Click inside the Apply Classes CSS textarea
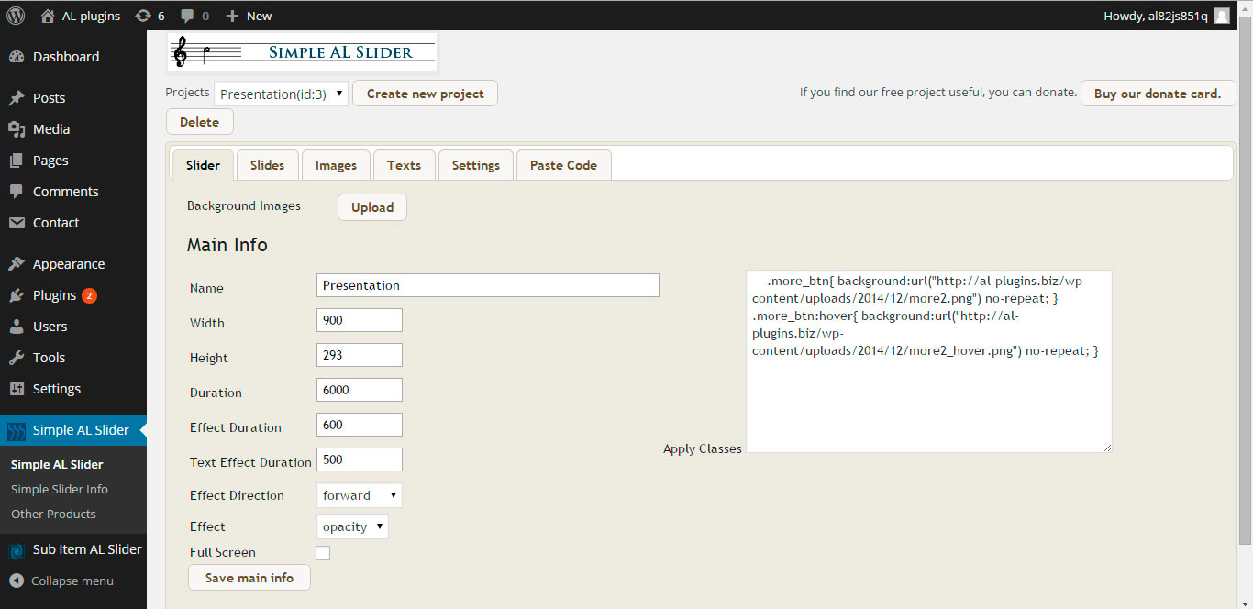This screenshot has height=609, width=1253. [929, 361]
